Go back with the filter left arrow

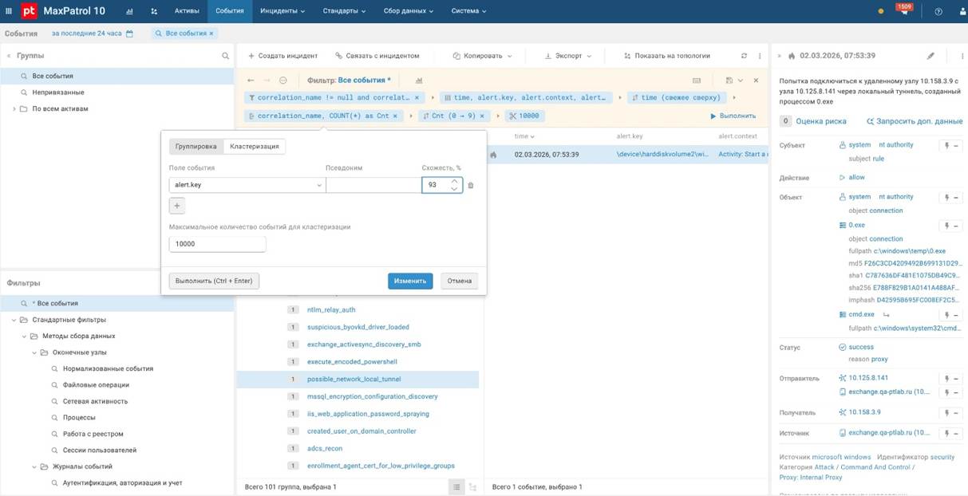251,81
